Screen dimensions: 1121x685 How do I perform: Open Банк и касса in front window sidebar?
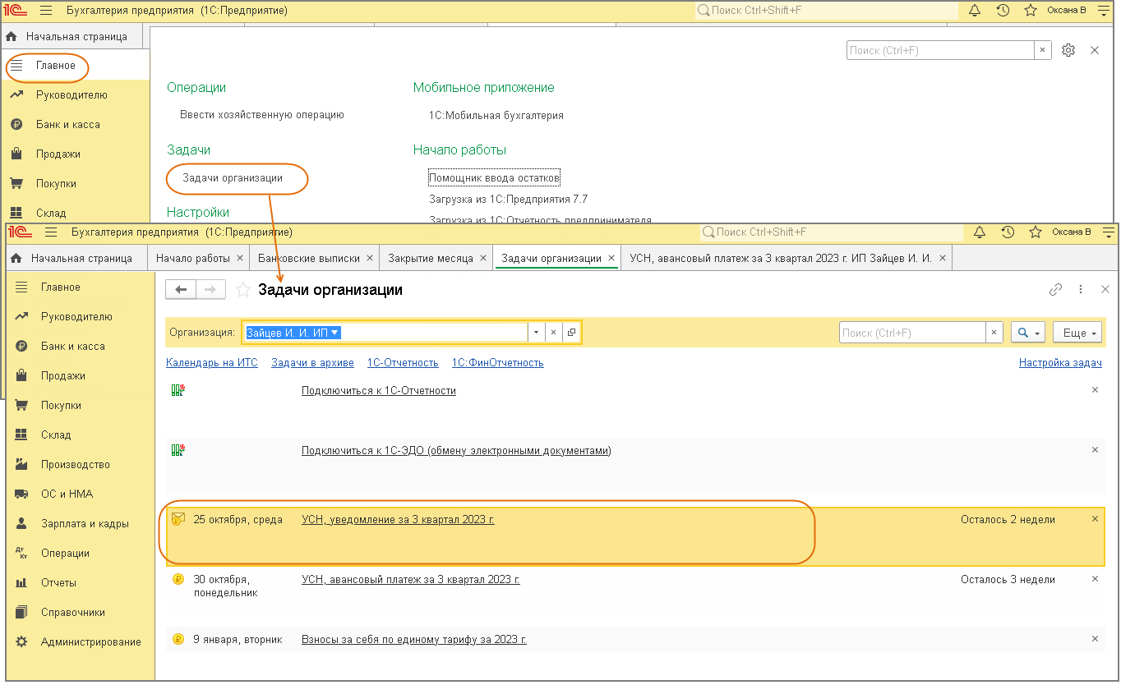(x=72, y=347)
